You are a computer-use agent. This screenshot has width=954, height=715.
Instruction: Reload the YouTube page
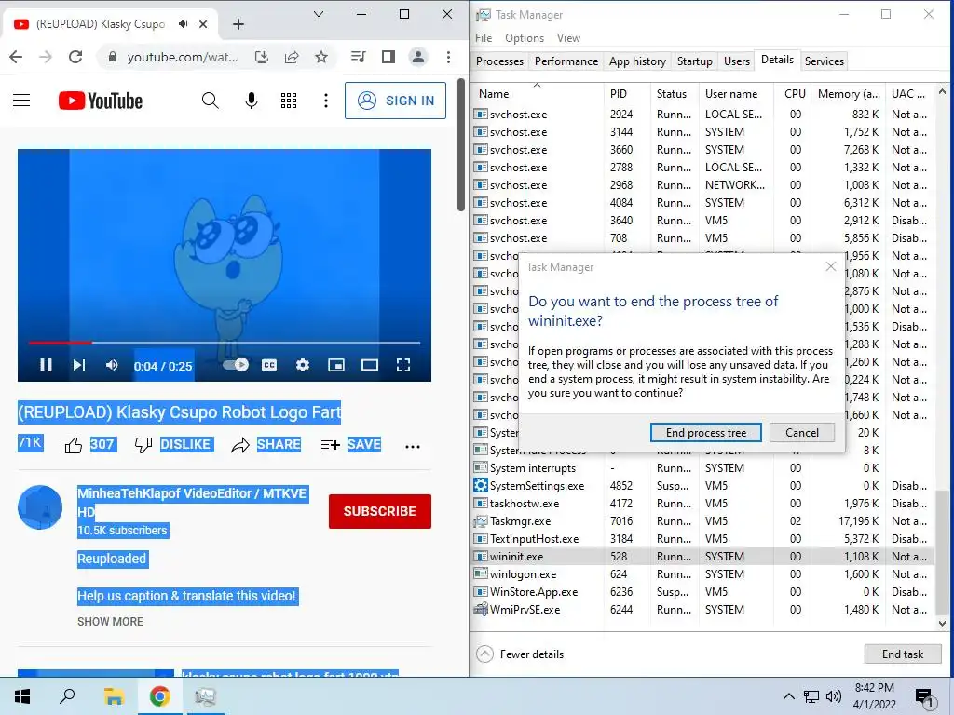point(75,57)
